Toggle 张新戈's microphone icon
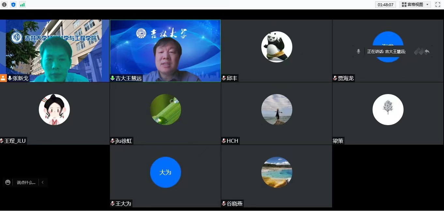 point(10,78)
